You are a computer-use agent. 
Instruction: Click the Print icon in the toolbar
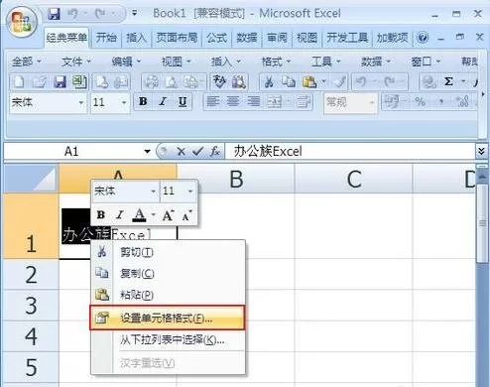pyautogui.click(x=152, y=81)
